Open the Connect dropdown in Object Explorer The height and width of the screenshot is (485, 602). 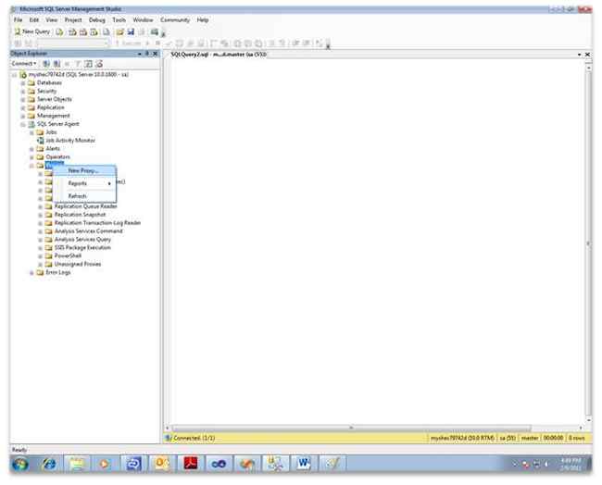click(24, 63)
